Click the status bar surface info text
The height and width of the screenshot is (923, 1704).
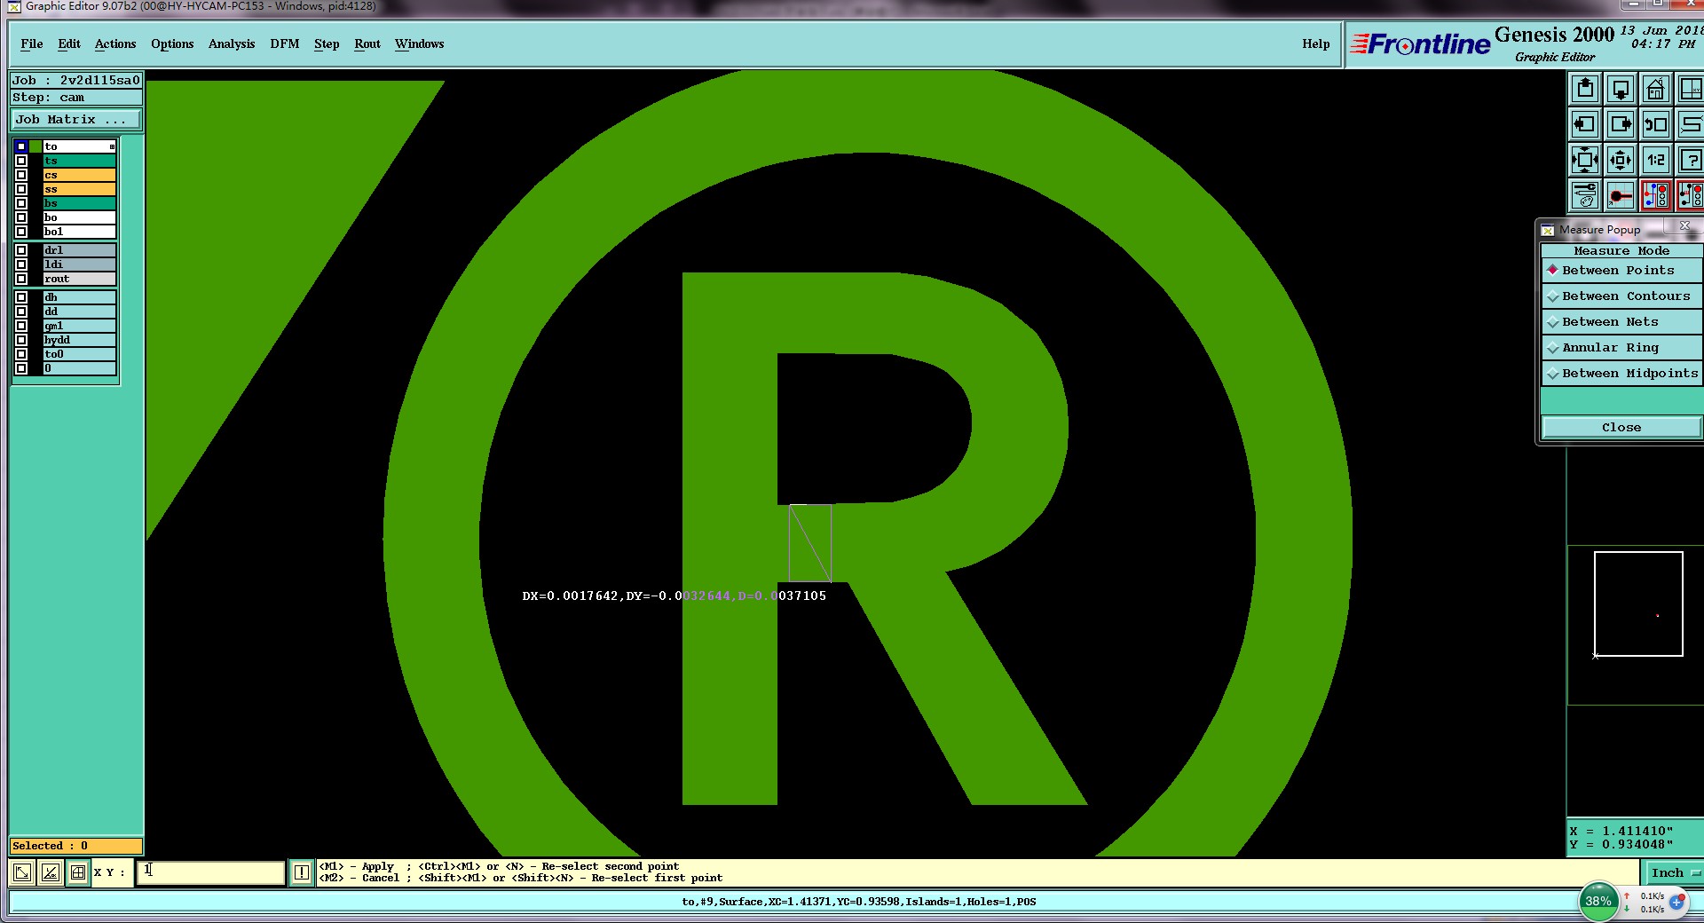[859, 902]
